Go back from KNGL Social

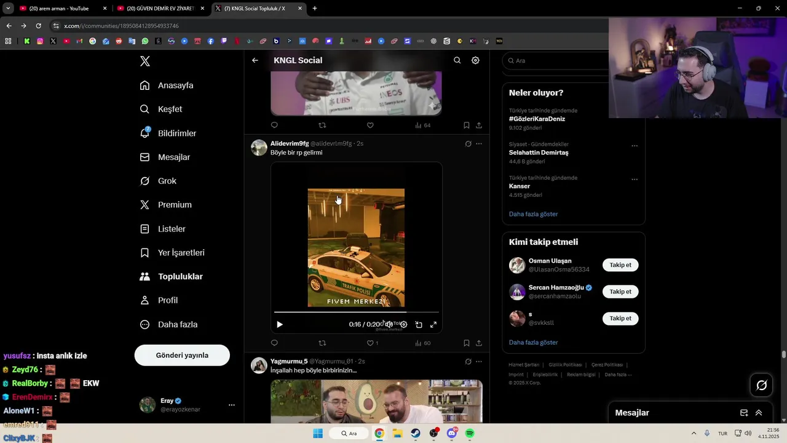(x=255, y=60)
